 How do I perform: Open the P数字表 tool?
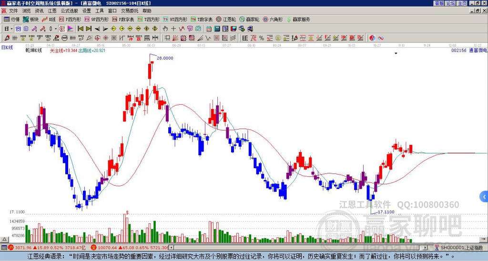coord(123,19)
